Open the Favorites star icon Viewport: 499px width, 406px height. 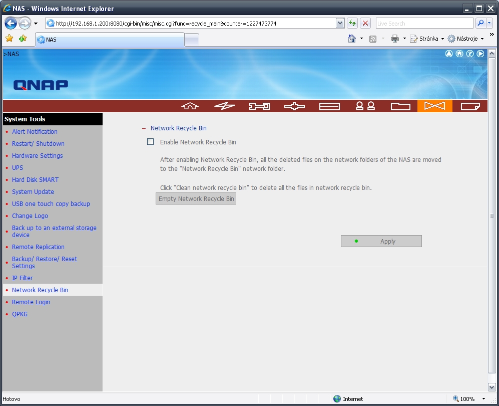click(9, 39)
